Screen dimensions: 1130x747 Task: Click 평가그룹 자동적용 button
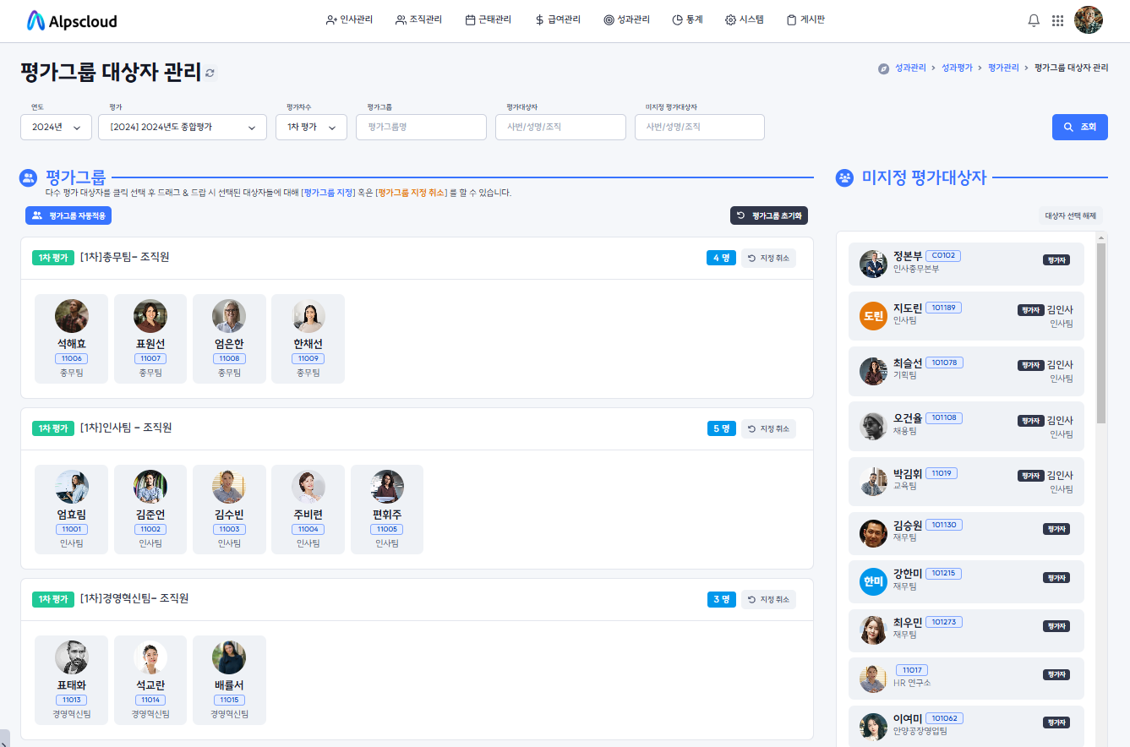pyautogui.click(x=68, y=215)
